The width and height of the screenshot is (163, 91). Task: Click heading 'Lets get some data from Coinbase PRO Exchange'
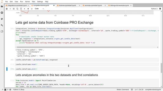tap(54, 22)
